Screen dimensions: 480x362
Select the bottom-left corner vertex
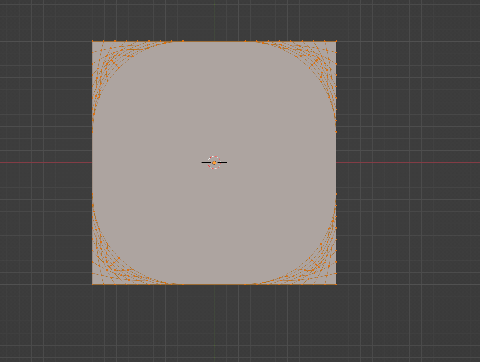click(92, 284)
